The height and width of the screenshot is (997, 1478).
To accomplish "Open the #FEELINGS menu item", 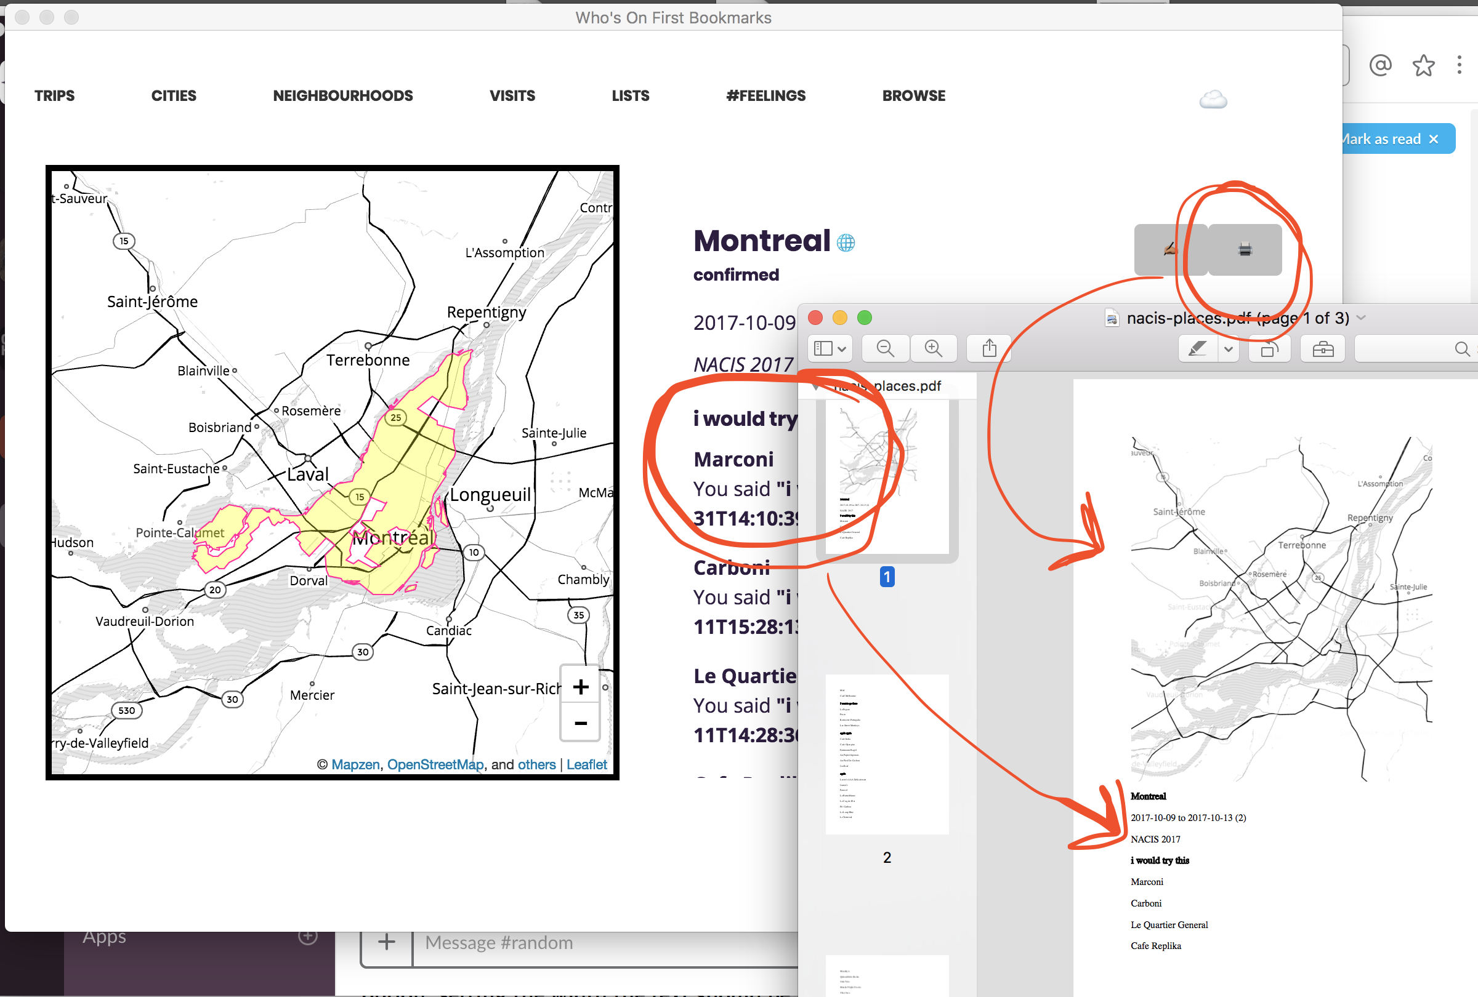I will tap(765, 96).
